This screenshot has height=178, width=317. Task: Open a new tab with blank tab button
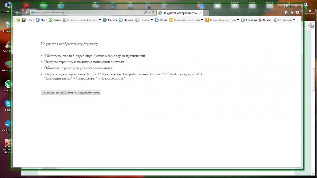pos(207,13)
